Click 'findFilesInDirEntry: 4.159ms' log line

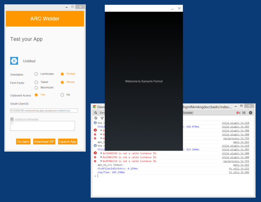click(117, 169)
